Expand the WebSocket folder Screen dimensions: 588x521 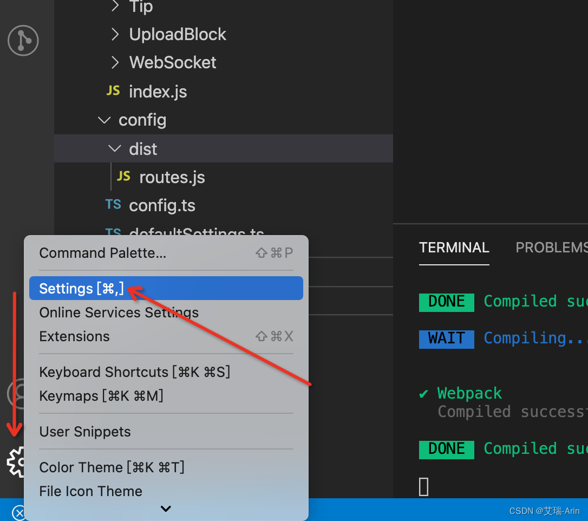tap(114, 62)
